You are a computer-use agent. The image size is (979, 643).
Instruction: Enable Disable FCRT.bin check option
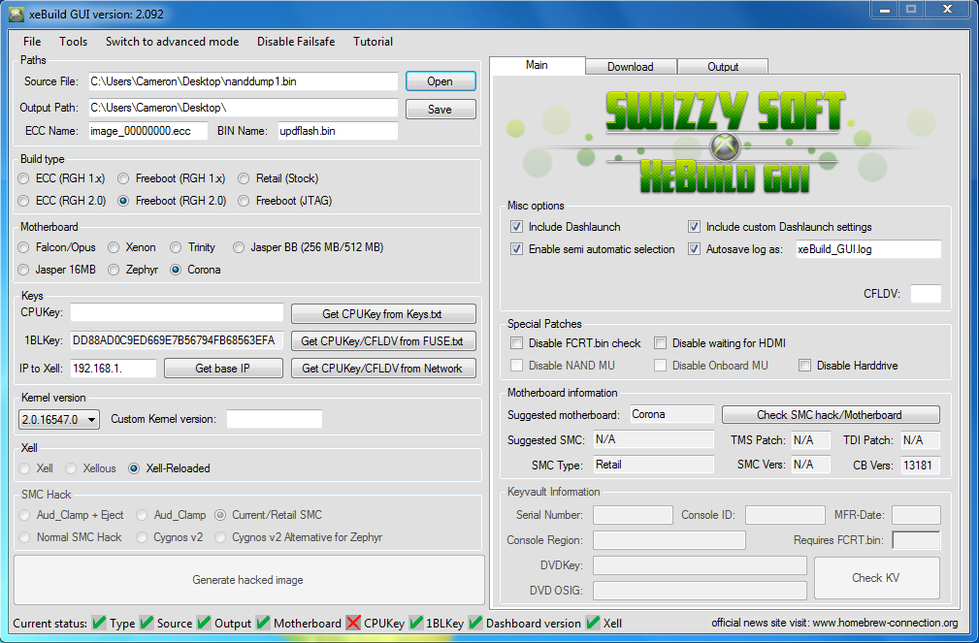coord(517,343)
